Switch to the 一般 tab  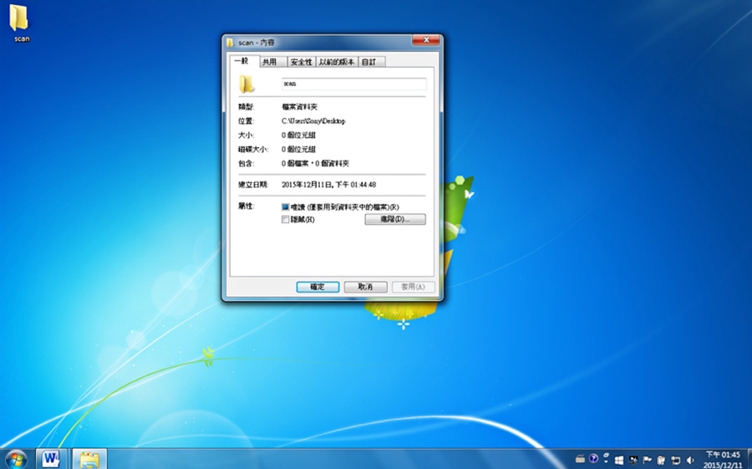244,61
